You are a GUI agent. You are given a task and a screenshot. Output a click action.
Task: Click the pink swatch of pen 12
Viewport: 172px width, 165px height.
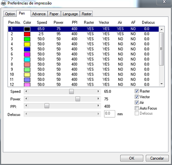pos(27,84)
